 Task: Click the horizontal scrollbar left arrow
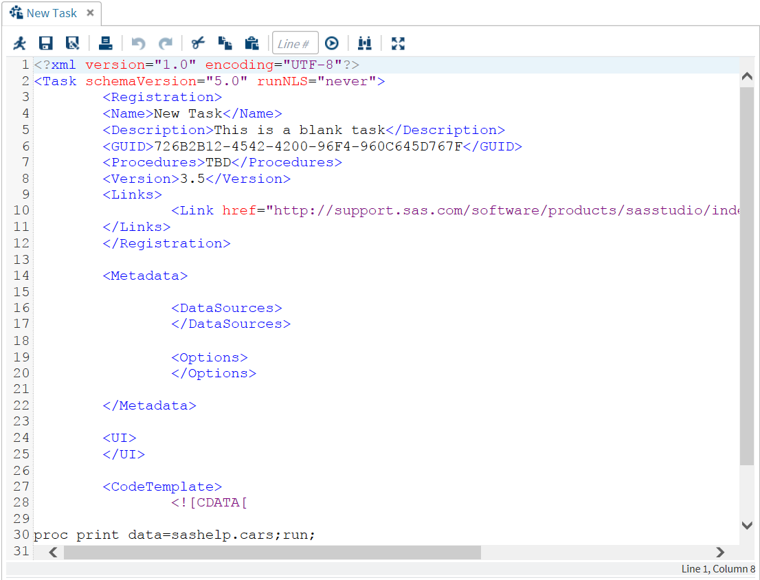pyautogui.click(x=53, y=552)
